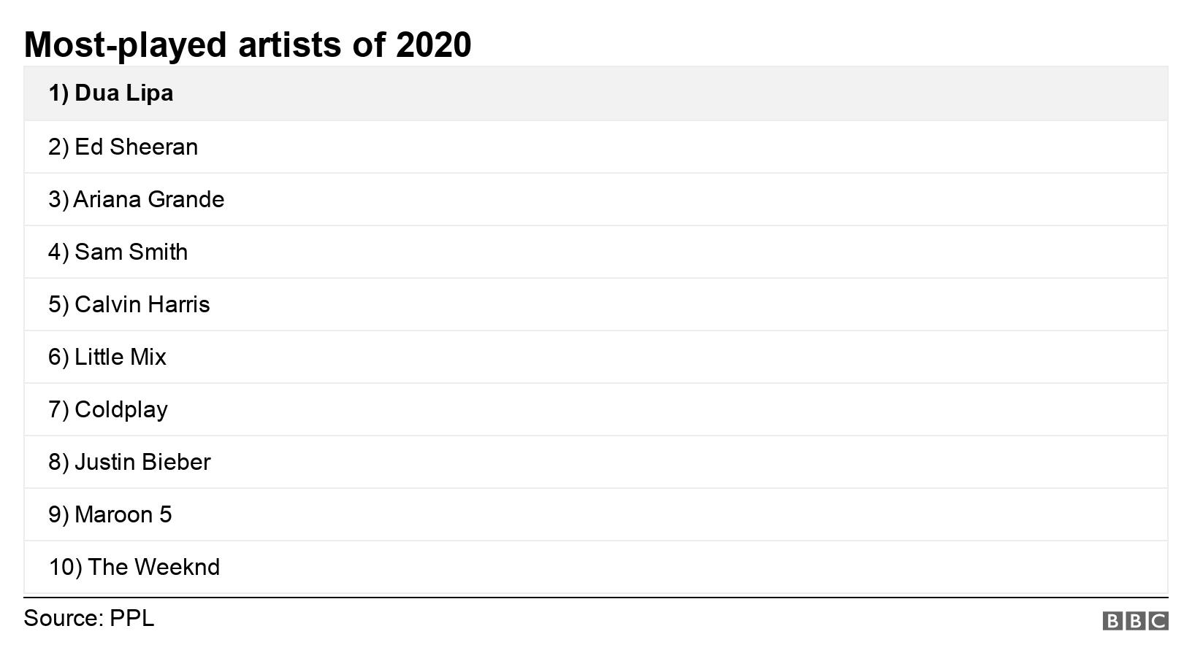Click the first B block of BBC logo
1192x661 pixels.
point(1112,621)
